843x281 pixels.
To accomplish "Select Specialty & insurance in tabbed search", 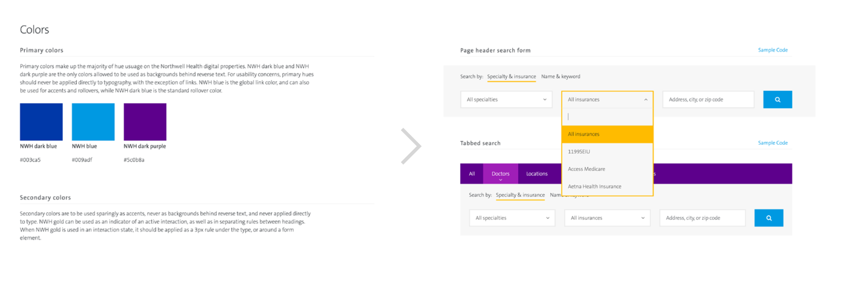I will (x=520, y=195).
